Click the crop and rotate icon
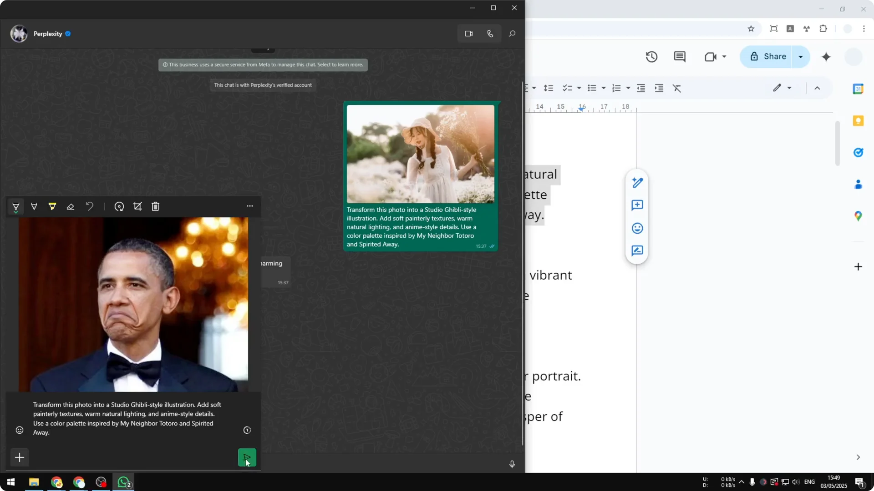The height and width of the screenshot is (491, 874). coord(137,207)
